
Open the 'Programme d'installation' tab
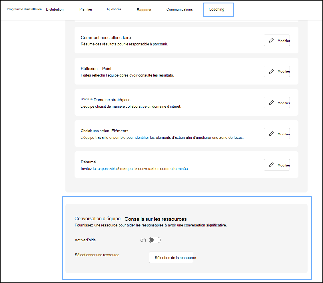pyautogui.click(x=24, y=9)
